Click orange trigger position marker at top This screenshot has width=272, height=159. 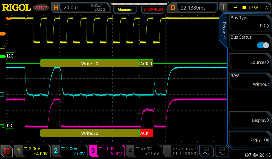pyautogui.click(x=139, y=16)
